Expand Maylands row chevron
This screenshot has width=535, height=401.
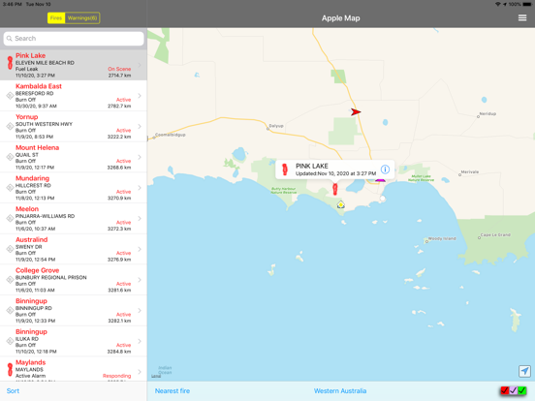pos(140,372)
